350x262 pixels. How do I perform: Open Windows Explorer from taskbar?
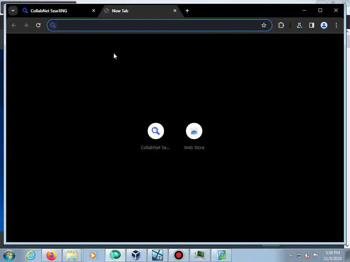pyautogui.click(x=72, y=255)
